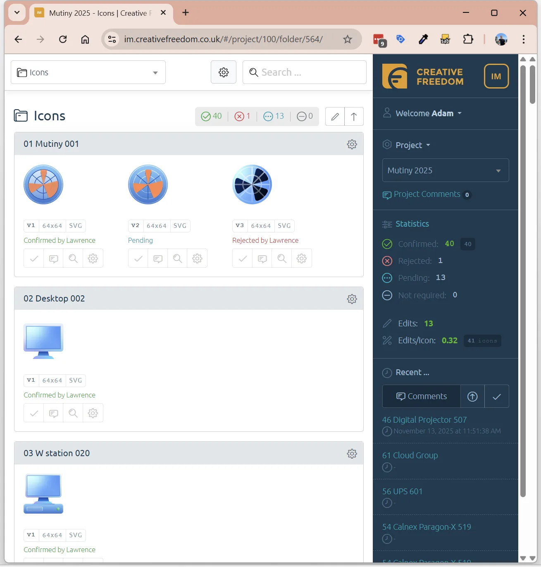The image size is (541, 567).
Task: Switch to the Comments tab under Recent
Action: pos(421,396)
